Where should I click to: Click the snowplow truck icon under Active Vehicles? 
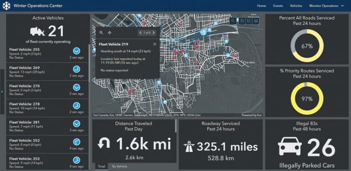tap(37, 31)
